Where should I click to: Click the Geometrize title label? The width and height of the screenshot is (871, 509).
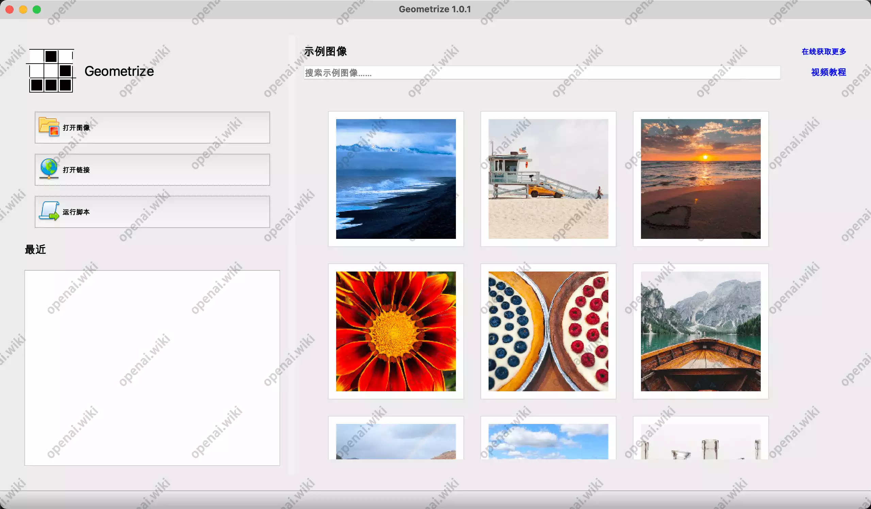point(119,71)
